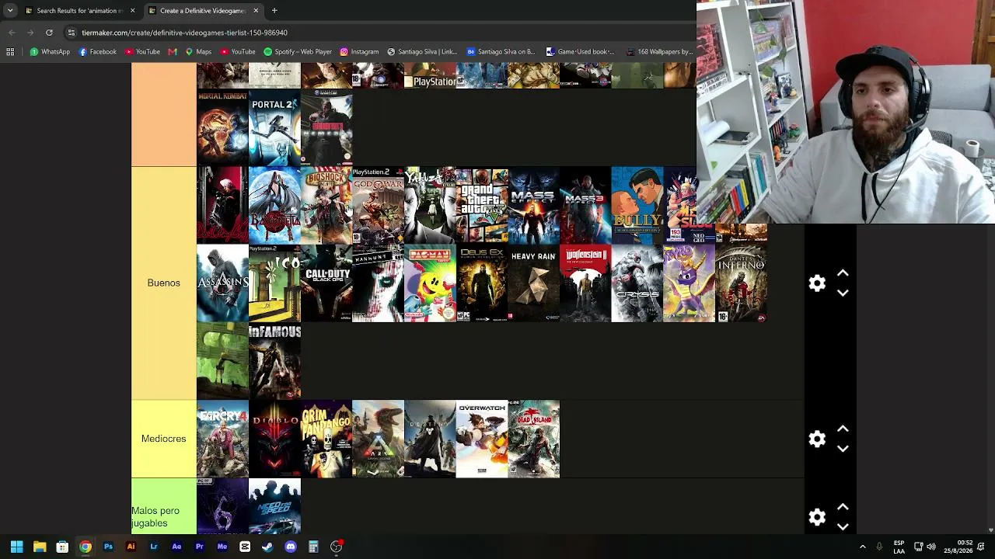Open the Maps bookmark

[198, 52]
